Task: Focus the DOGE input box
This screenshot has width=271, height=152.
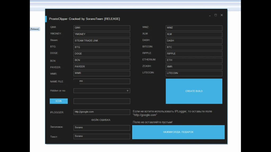Action: click(x=102, y=54)
